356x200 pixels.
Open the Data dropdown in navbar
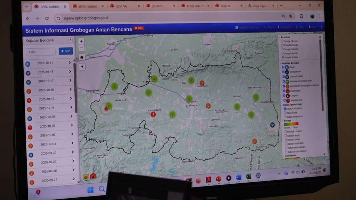click(x=269, y=27)
